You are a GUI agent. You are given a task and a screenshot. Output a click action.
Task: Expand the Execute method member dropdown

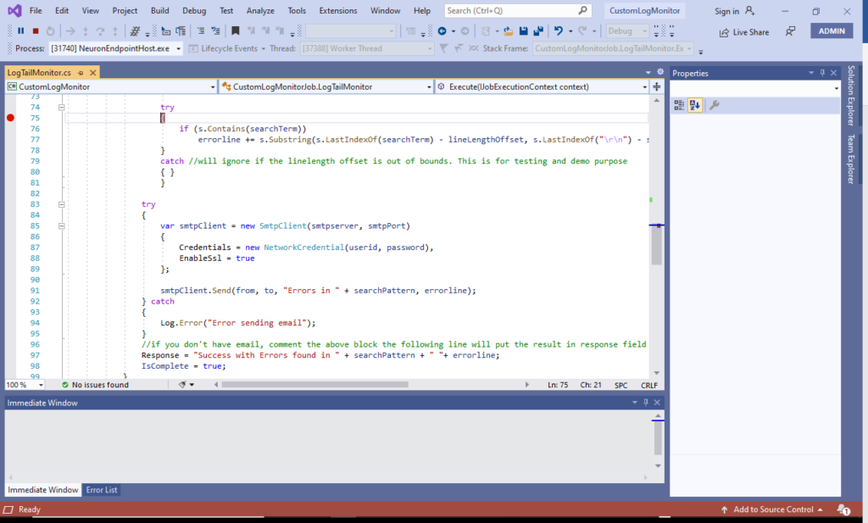coord(644,86)
